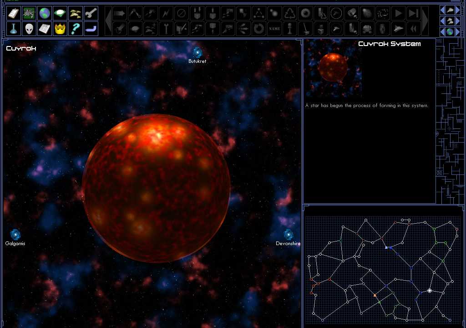
Task: Click the ships and units icon
Action: click(76, 12)
